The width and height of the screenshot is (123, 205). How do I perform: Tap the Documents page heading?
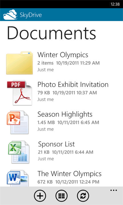(x=52, y=33)
